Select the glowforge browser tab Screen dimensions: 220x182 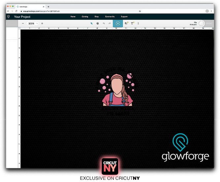[x=30, y=7]
